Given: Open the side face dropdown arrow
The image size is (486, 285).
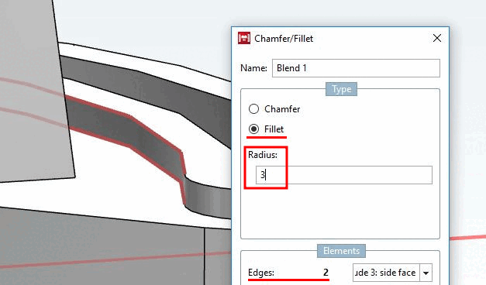Looking at the screenshot, I should (x=426, y=273).
